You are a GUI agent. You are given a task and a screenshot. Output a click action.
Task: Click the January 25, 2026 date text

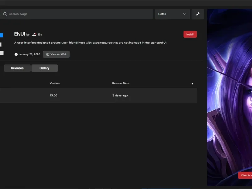pos(29,54)
